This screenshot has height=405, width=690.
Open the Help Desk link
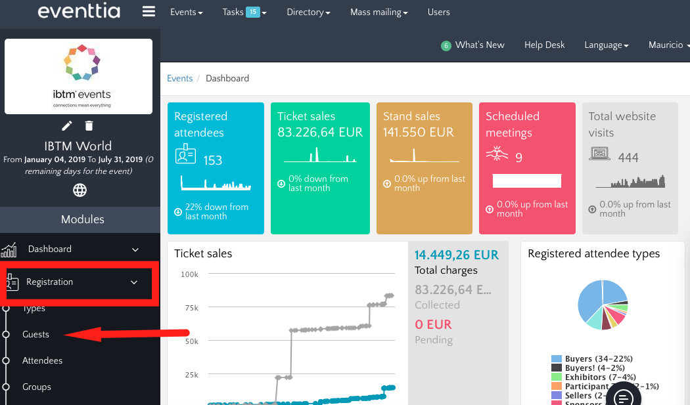pyautogui.click(x=544, y=45)
